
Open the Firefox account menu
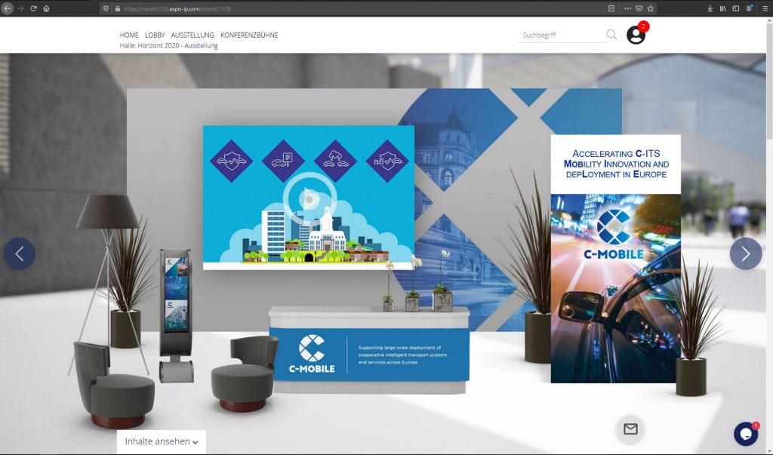(749, 8)
